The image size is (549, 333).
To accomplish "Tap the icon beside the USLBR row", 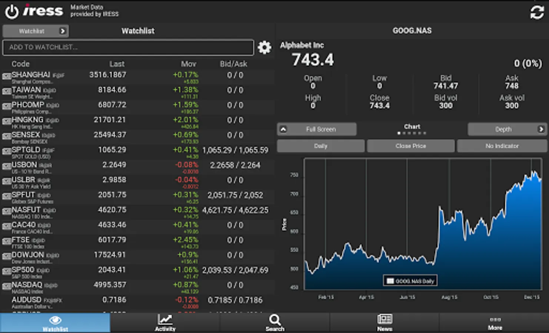I will (6, 181).
